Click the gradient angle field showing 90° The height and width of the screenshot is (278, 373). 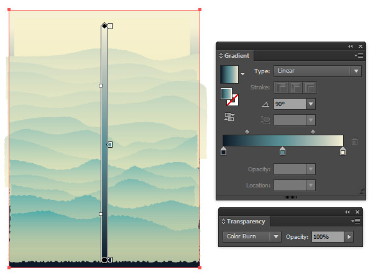pos(290,104)
